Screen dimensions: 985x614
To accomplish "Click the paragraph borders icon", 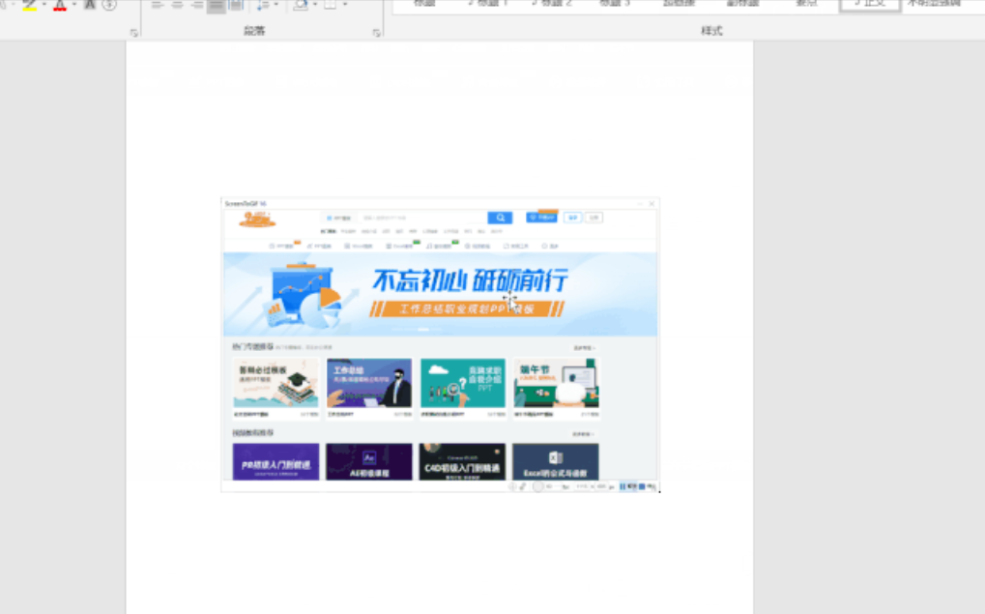I will [330, 5].
